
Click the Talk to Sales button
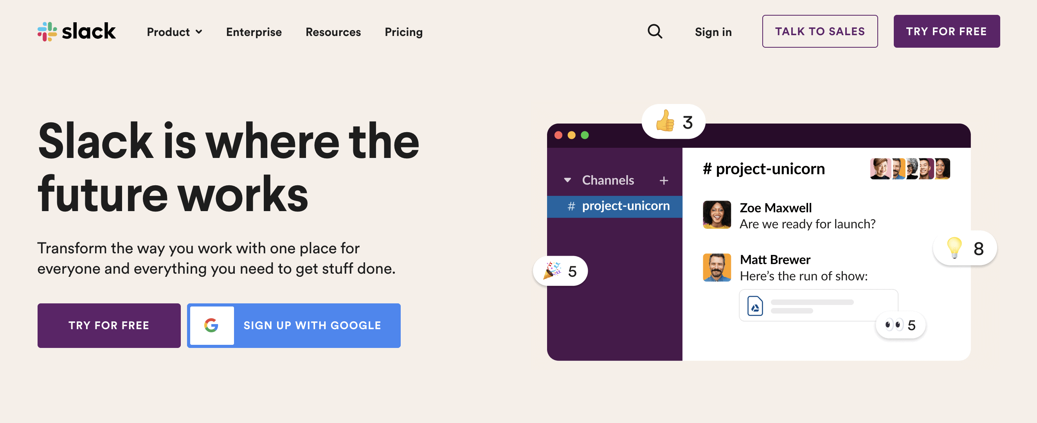(x=820, y=31)
